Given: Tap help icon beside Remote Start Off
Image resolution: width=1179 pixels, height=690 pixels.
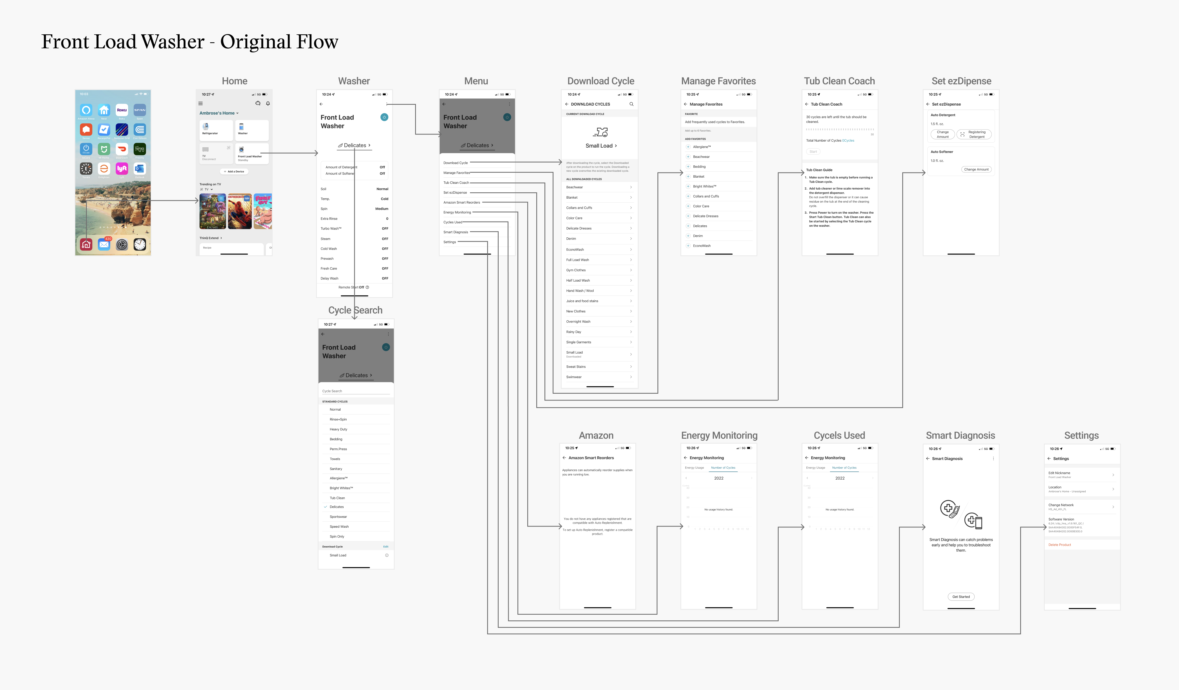Looking at the screenshot, I should click(367, 287).
